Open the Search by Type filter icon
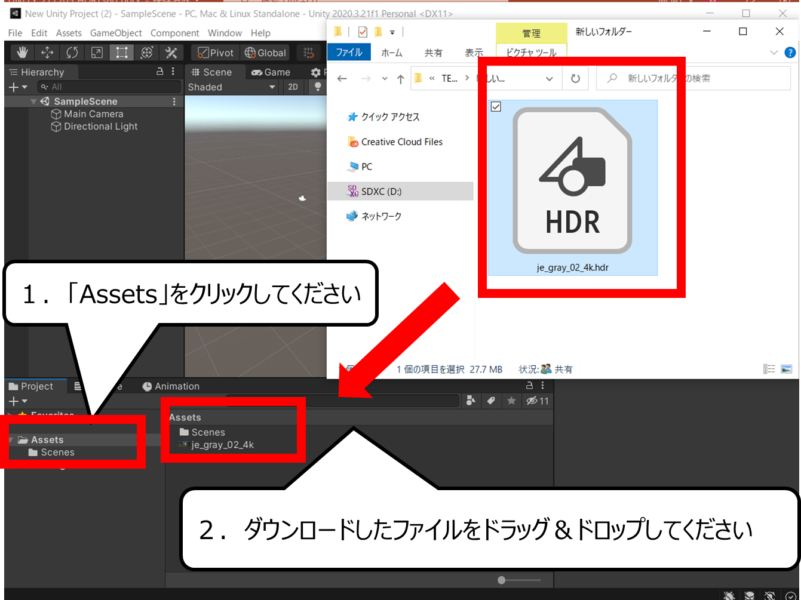The height and width of the screenshot is (600, 801). tap(471, 401)
